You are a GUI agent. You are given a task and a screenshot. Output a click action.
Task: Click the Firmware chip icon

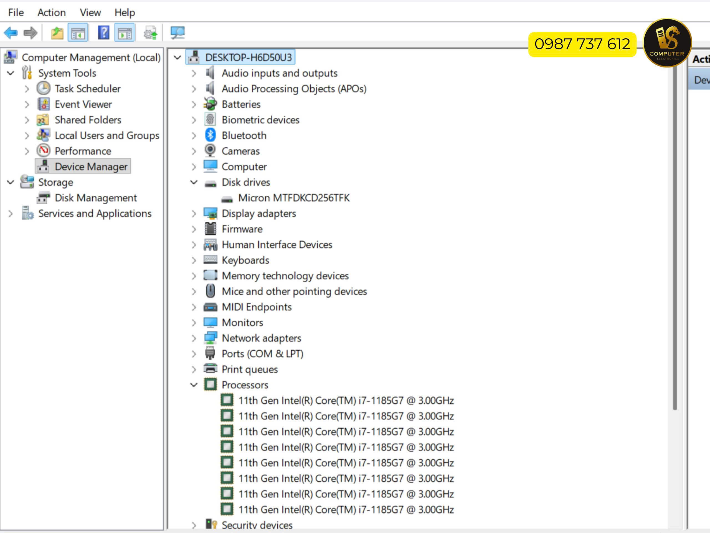(x=210, y=229)
